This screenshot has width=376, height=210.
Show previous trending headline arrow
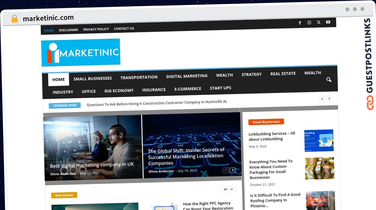click(322, 99)
